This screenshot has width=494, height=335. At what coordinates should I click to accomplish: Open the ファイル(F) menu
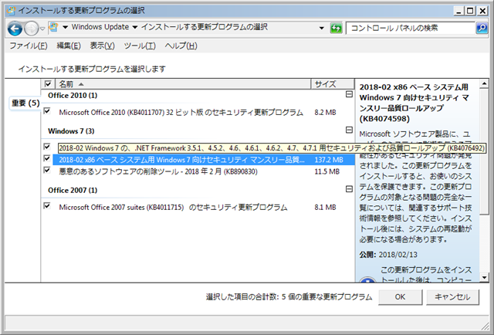pos(29,46)
